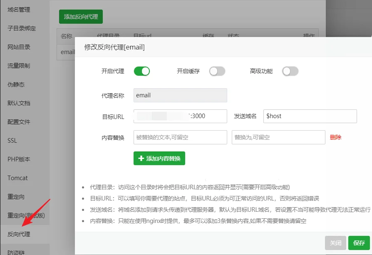This screenshot has width=372, height=255.
Task: Click the 修改反向代理[email] dialog title
Action: (x=114, y=47)
